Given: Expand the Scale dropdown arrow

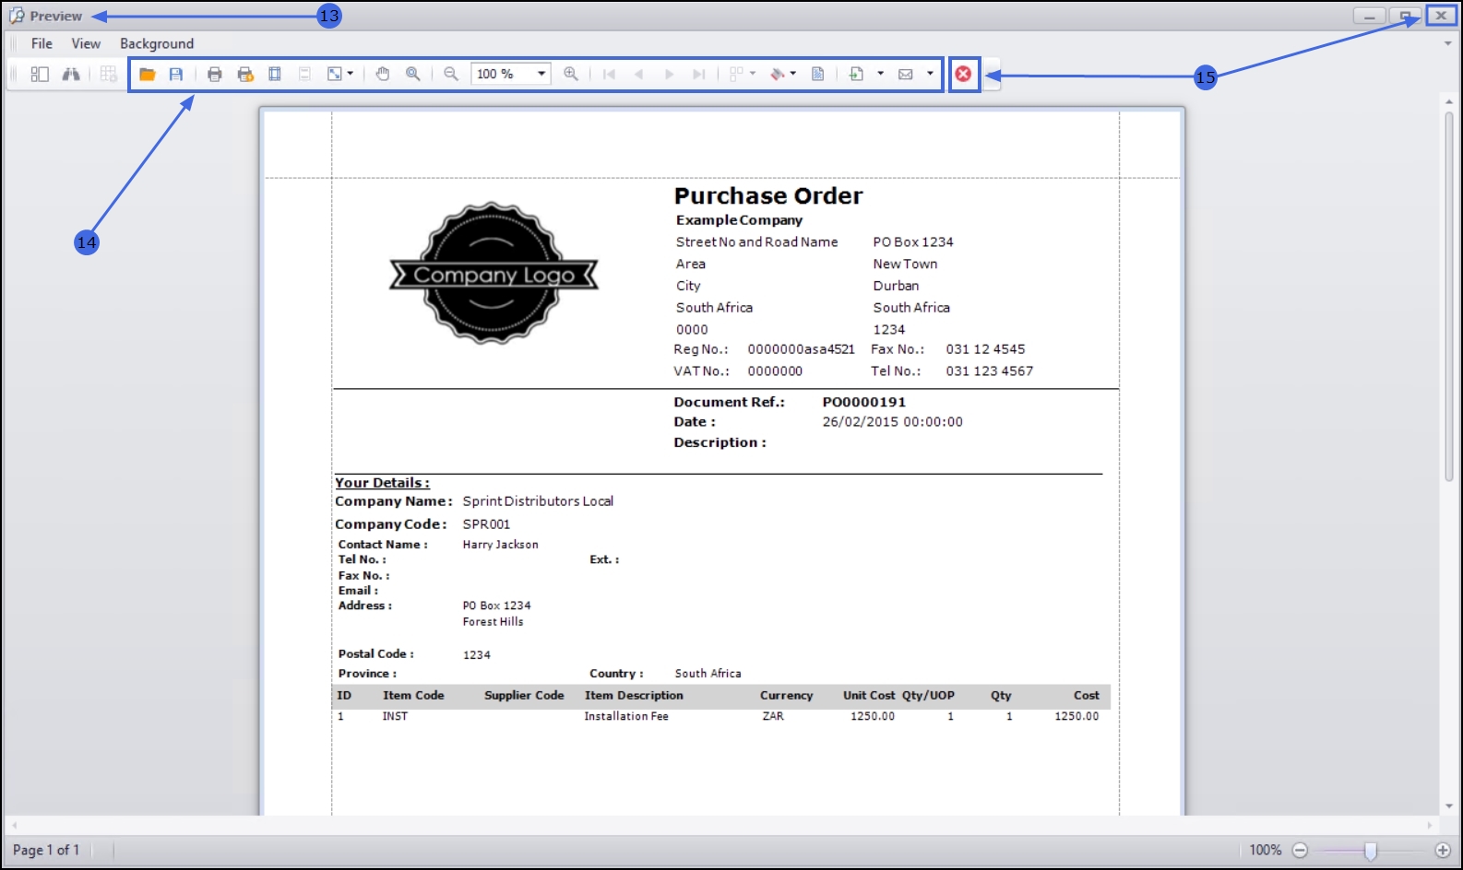Looking at the screenshot, I should pyautogui.click(x=351, y=75).
